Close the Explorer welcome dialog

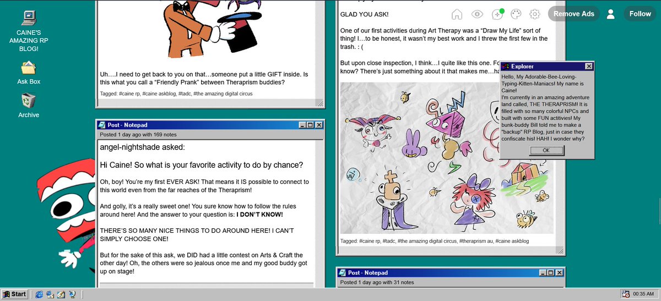[x=589, y=67]
